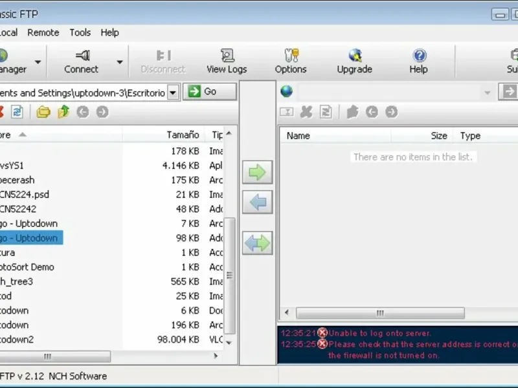The height and width of the screenshot is (388, 518).
Task: Click the remote Forward arrow icon
Action: point(392,112)
